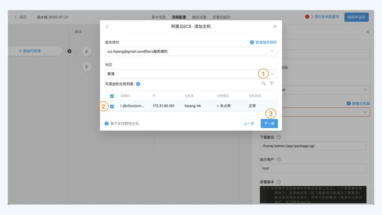Click the 新建服务授权 plus link
382x215 pixels.
pyautogui.click(x=263, y=42)
